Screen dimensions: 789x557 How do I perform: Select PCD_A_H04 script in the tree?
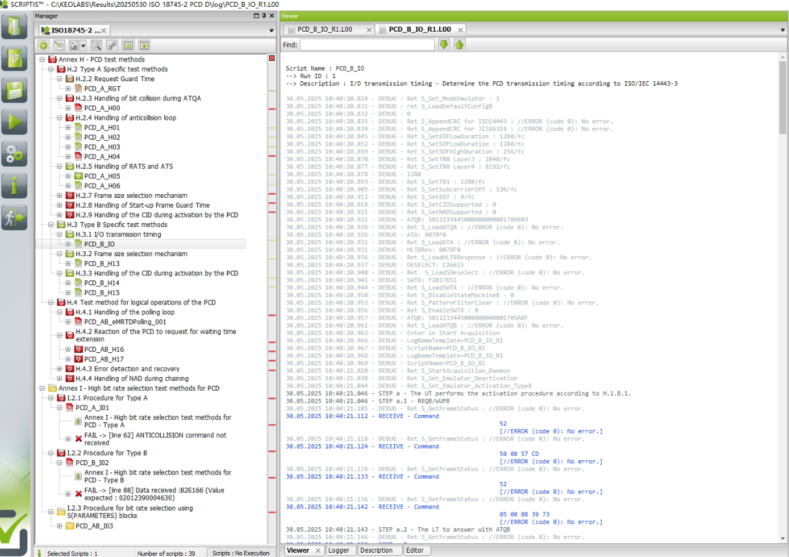(102, 156)
